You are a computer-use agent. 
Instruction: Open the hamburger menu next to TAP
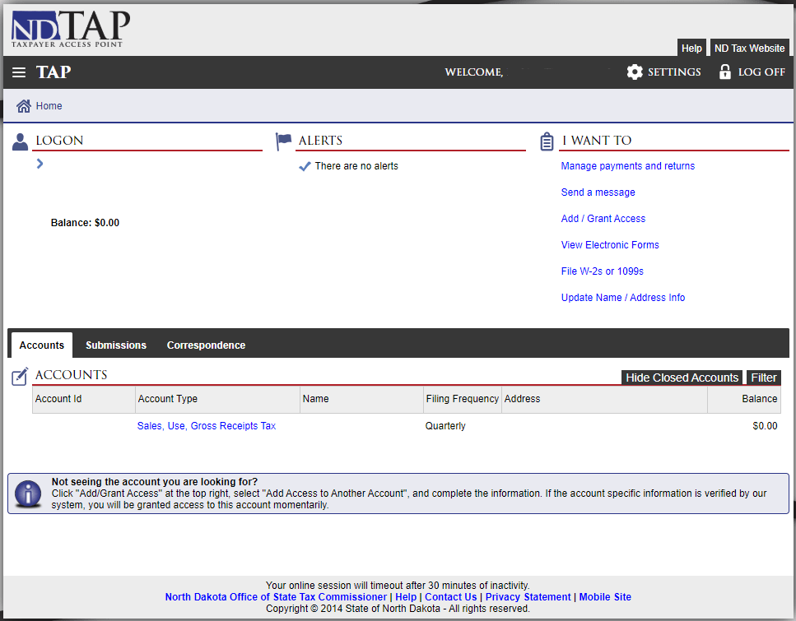coord(19,72)
